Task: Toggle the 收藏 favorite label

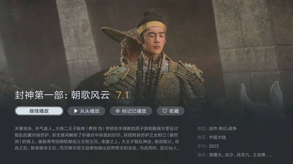Action: click(174, 111)
